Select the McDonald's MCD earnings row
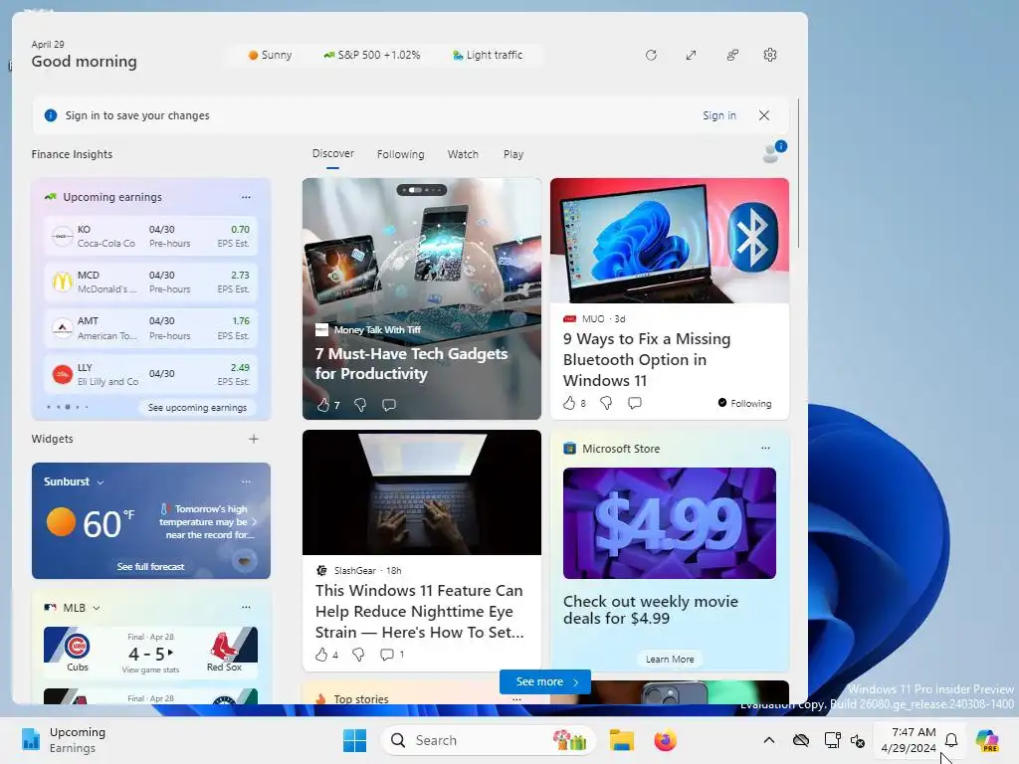 (151, 282)
